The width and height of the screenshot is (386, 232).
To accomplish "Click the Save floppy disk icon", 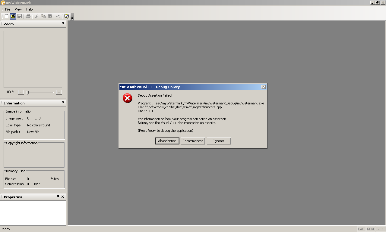I will [x=20, y=16].
